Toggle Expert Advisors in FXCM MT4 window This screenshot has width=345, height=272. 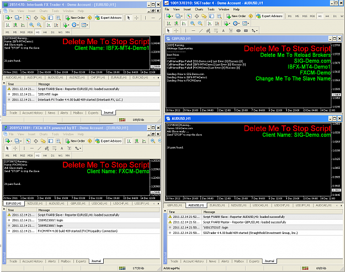pyautogui.click(x=108, y=141)
